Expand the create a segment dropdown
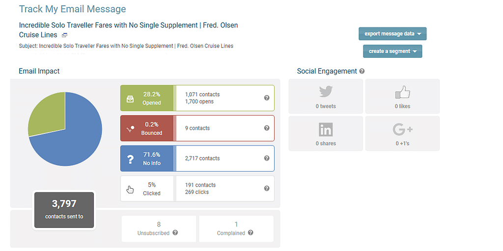Viewport: 503px width, 251px height. 392,51
